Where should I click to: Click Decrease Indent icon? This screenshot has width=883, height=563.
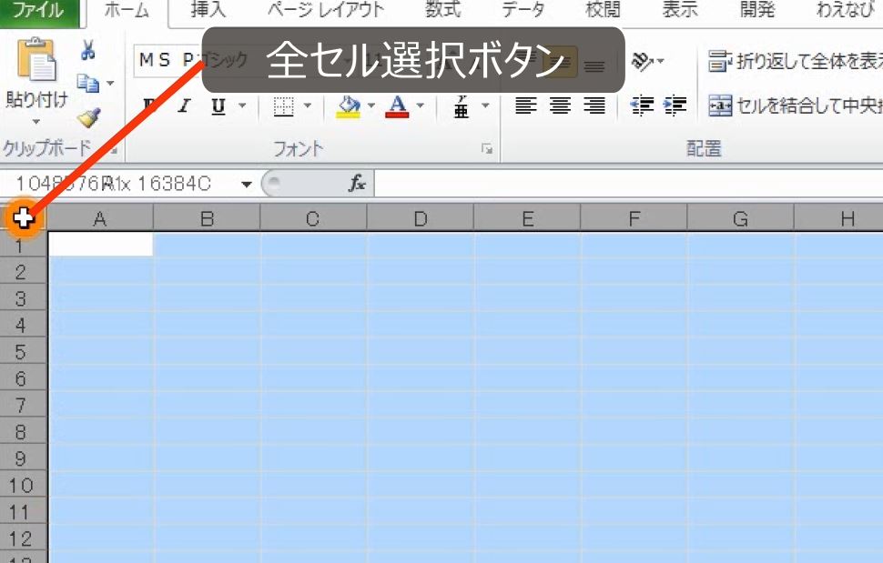point(642,106)
